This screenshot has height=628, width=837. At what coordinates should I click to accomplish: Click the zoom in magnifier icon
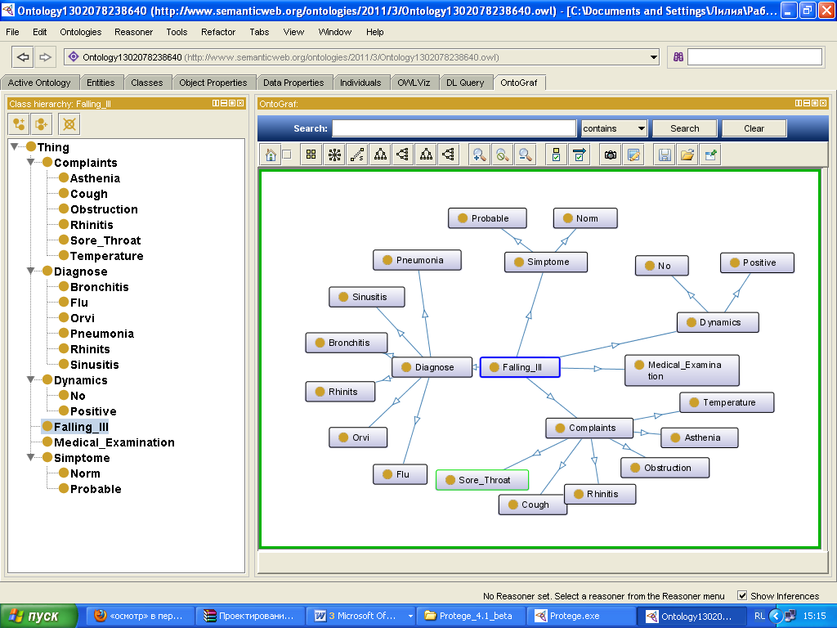click(x=480, y=155)
